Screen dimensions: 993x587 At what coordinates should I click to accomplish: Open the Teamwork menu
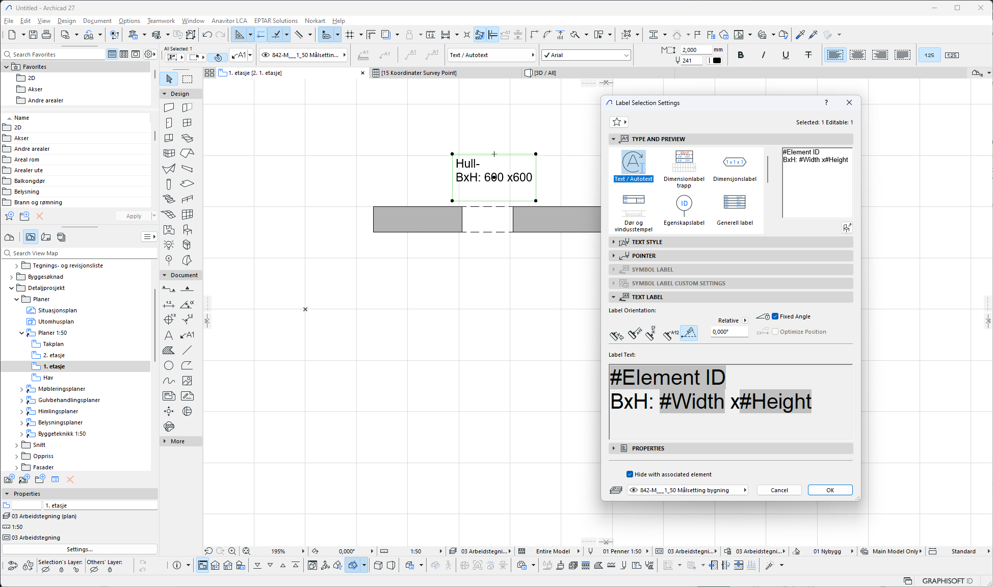[x=161, y=21]
